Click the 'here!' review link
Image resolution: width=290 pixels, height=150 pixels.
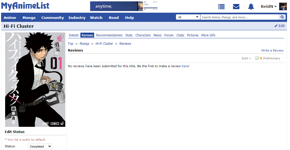point(186,66)
